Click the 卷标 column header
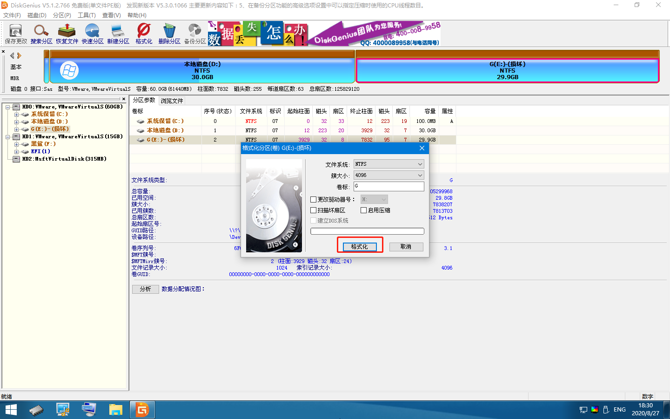The height and width of the screenshot is (419, 670). click(x=166, y=111)
